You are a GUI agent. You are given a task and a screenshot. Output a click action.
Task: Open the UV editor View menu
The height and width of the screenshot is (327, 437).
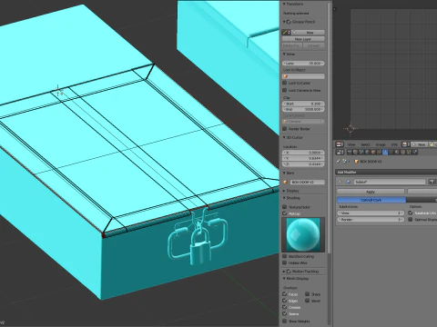(x=351, y=144)
